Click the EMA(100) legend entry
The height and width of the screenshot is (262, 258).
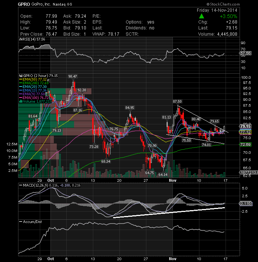pyautogui.click(x=34, y=98)
